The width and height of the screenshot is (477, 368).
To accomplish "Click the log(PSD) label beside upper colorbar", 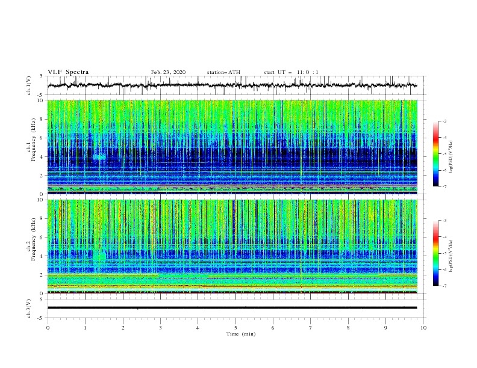I will 451,157.
